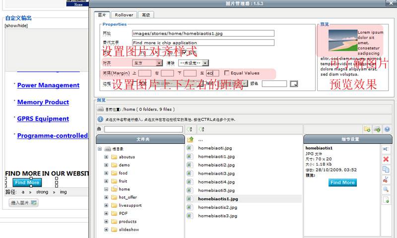
Task: Open the Power Management link
Action: click(x=48, y=85)
